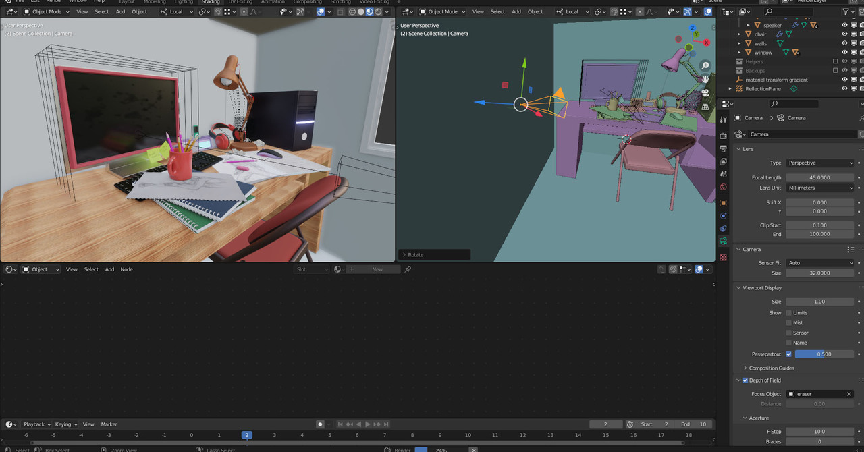Click the New material button in node editor
The height and width of the screenshot is (452, 864).
[x=373, y=269]
